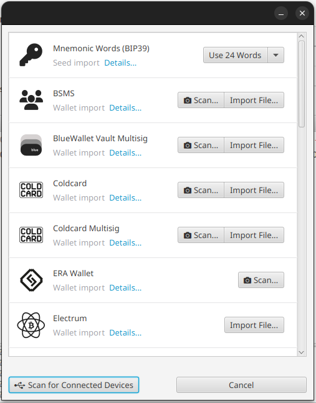Select the Coldcard Multisig title text
Image resolution: width=316 pixels, height=403 pixels.
tap(86, 228)
